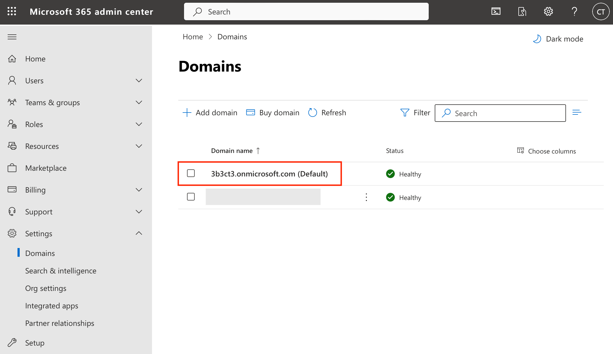This screenshot has width=613, height=354.
Task: Expand the Roles chevron
Action: pos(139,124)
